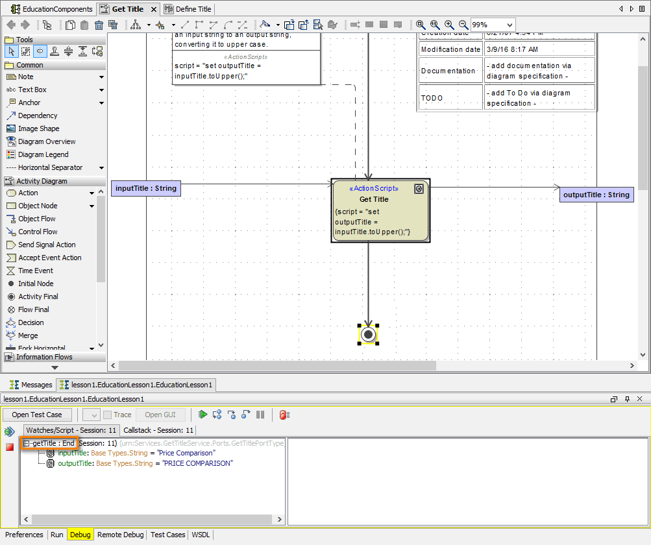The width and height of the screenshot is (651, 545).
Task: Click the zoom out magnifier icon
Action: click(463, 25)
